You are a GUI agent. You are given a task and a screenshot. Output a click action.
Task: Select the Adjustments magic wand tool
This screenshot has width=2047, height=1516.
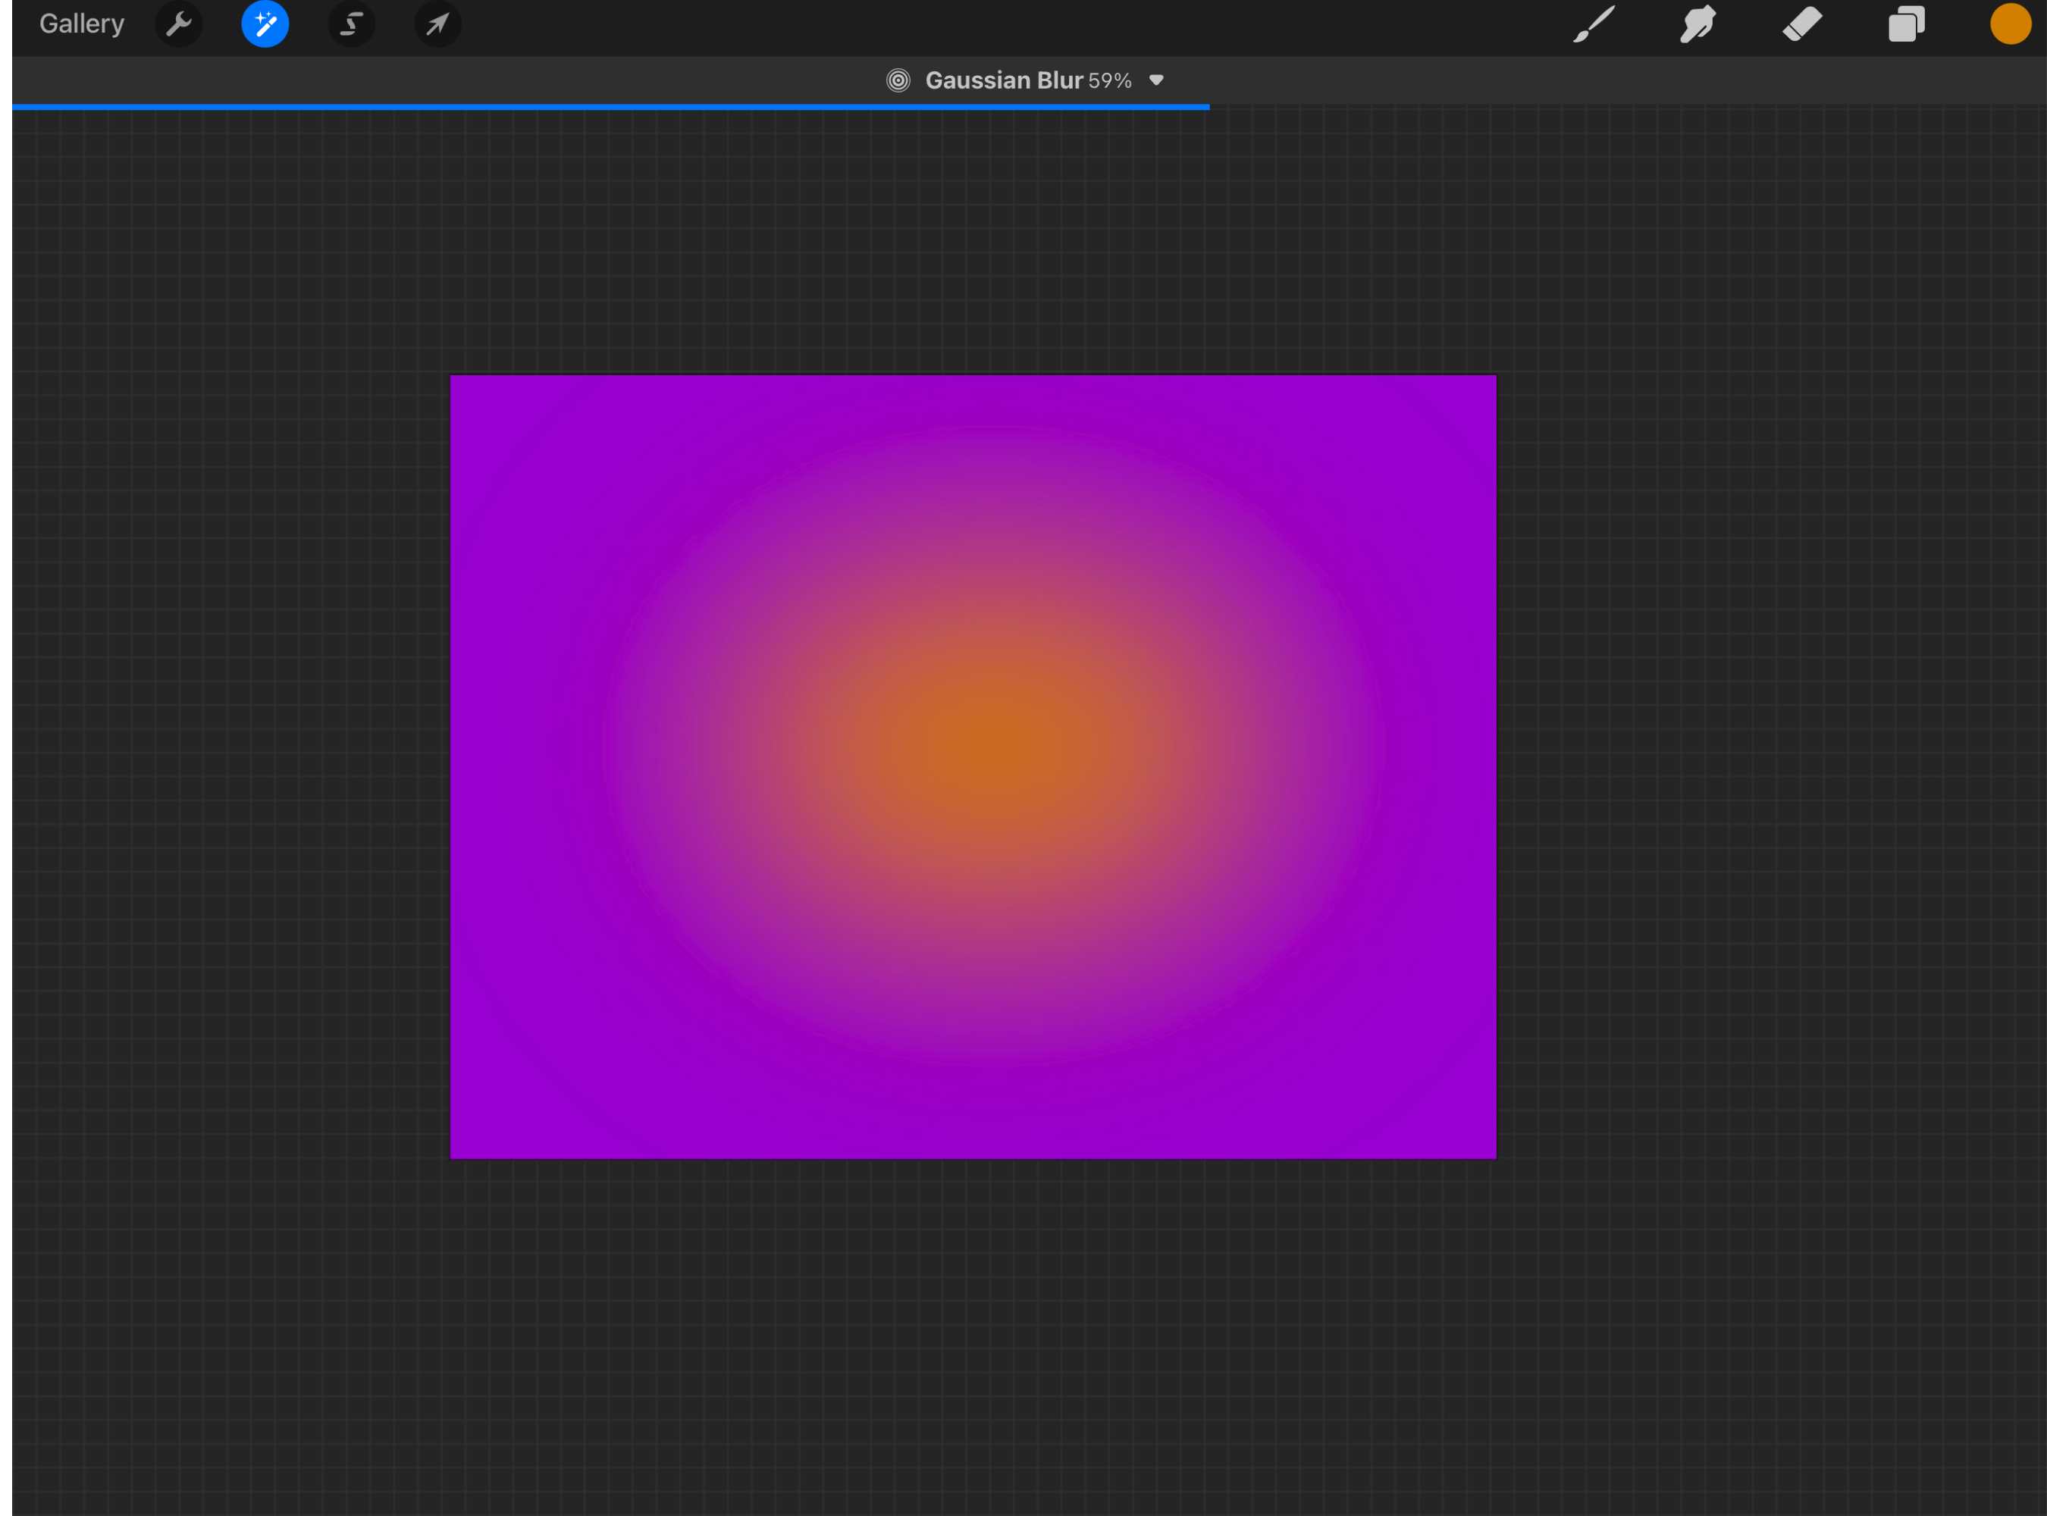(x=265, y=23)
